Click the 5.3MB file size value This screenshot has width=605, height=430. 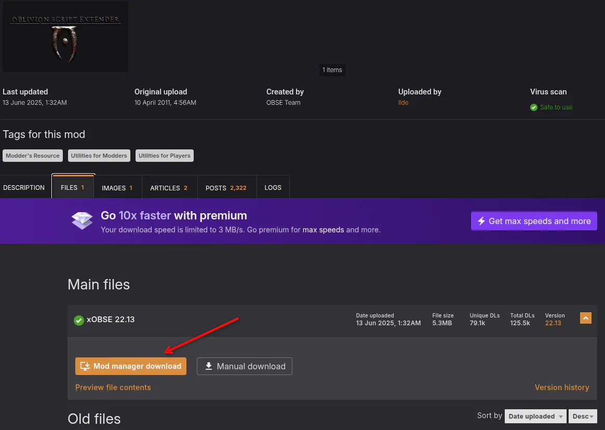tap(442, 323)
